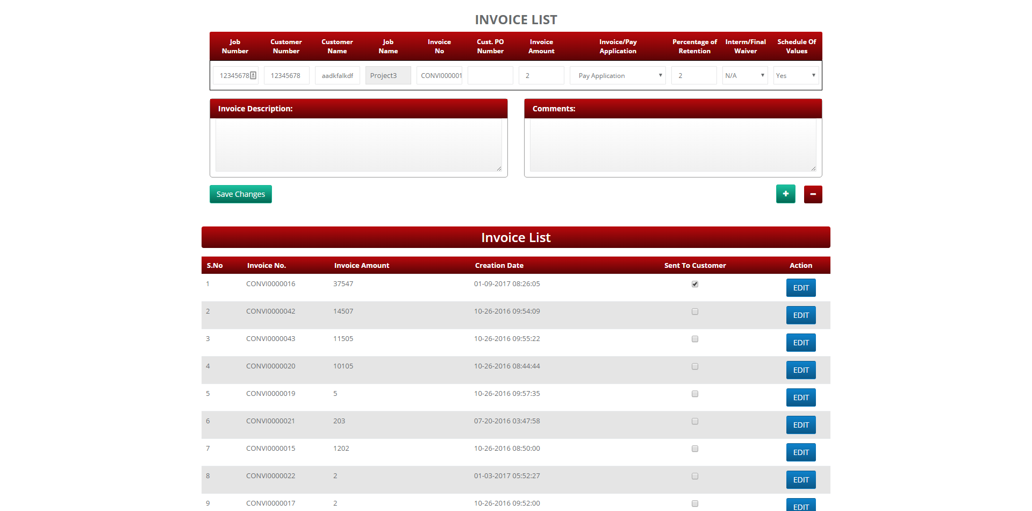Focus the Invoice Description text area
This screenshot has width=1032, height=511.
(359, 145)
